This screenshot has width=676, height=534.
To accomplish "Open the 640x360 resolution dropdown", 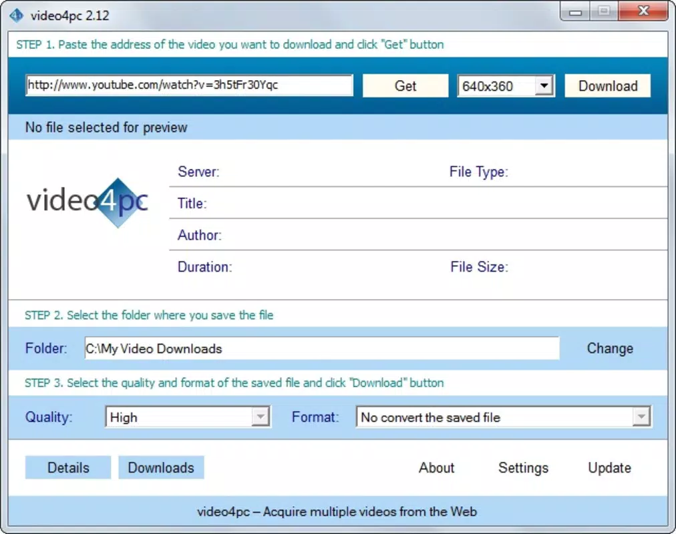I will (544, 85).
